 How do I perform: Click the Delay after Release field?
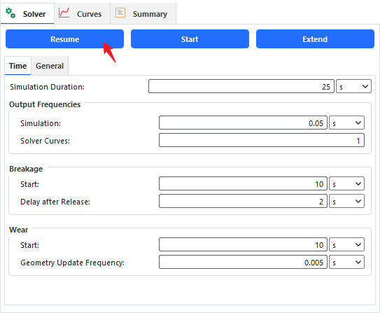click(243, 201)
